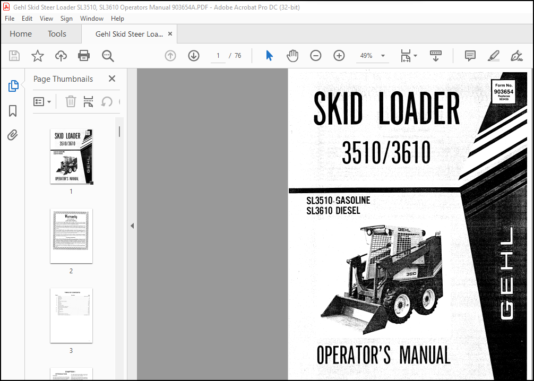Close the Page Thumbnails panel
Viewport: 534px width, 381px height.
pyautogui.click(x=111, y=79)
